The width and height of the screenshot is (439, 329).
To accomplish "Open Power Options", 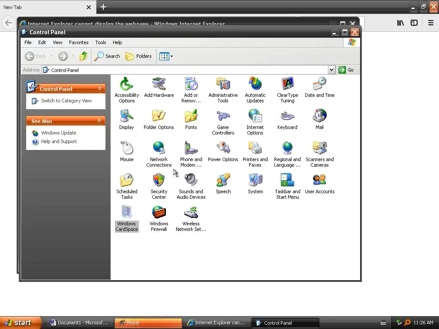I will 223,152.
